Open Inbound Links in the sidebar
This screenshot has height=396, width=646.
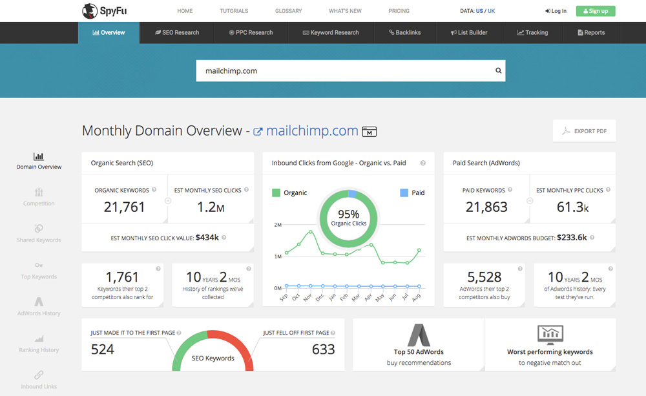click(x=39, y=380)
